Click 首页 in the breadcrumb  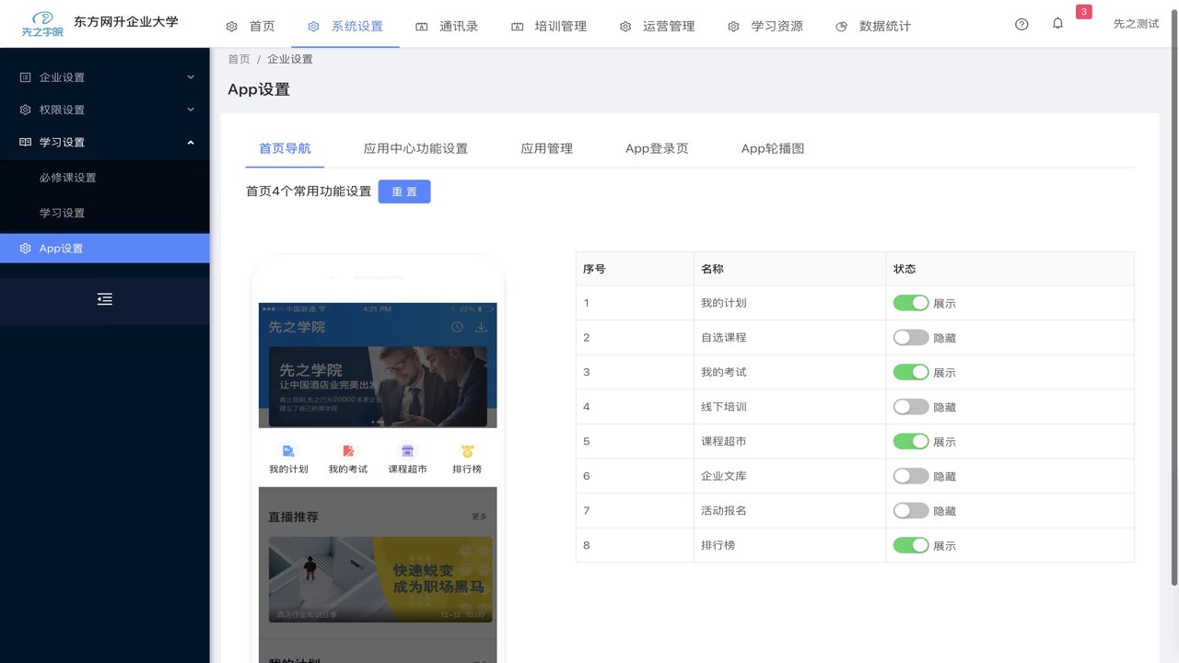tap(239, 59)
